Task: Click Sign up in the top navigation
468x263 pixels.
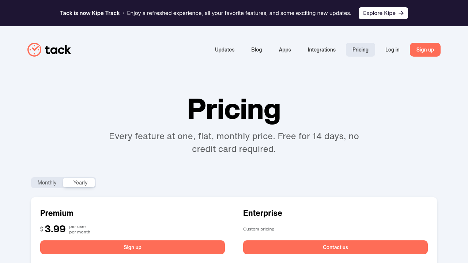Action: pos(425,50)
